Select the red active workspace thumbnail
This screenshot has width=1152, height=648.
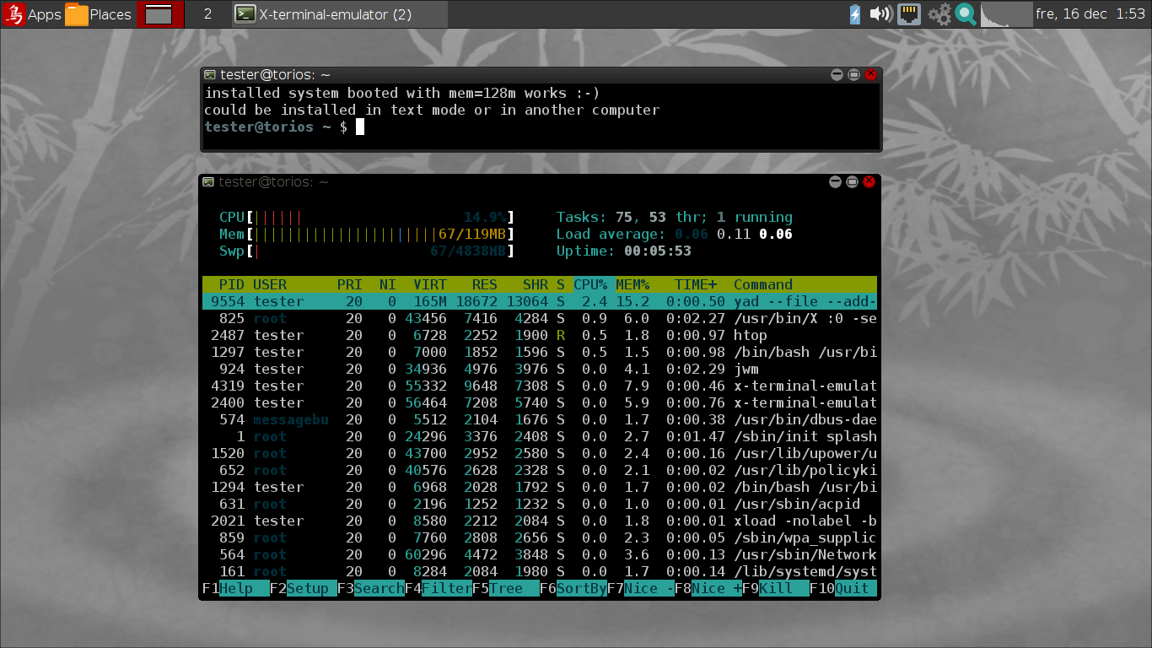click(x=159, y=14)
